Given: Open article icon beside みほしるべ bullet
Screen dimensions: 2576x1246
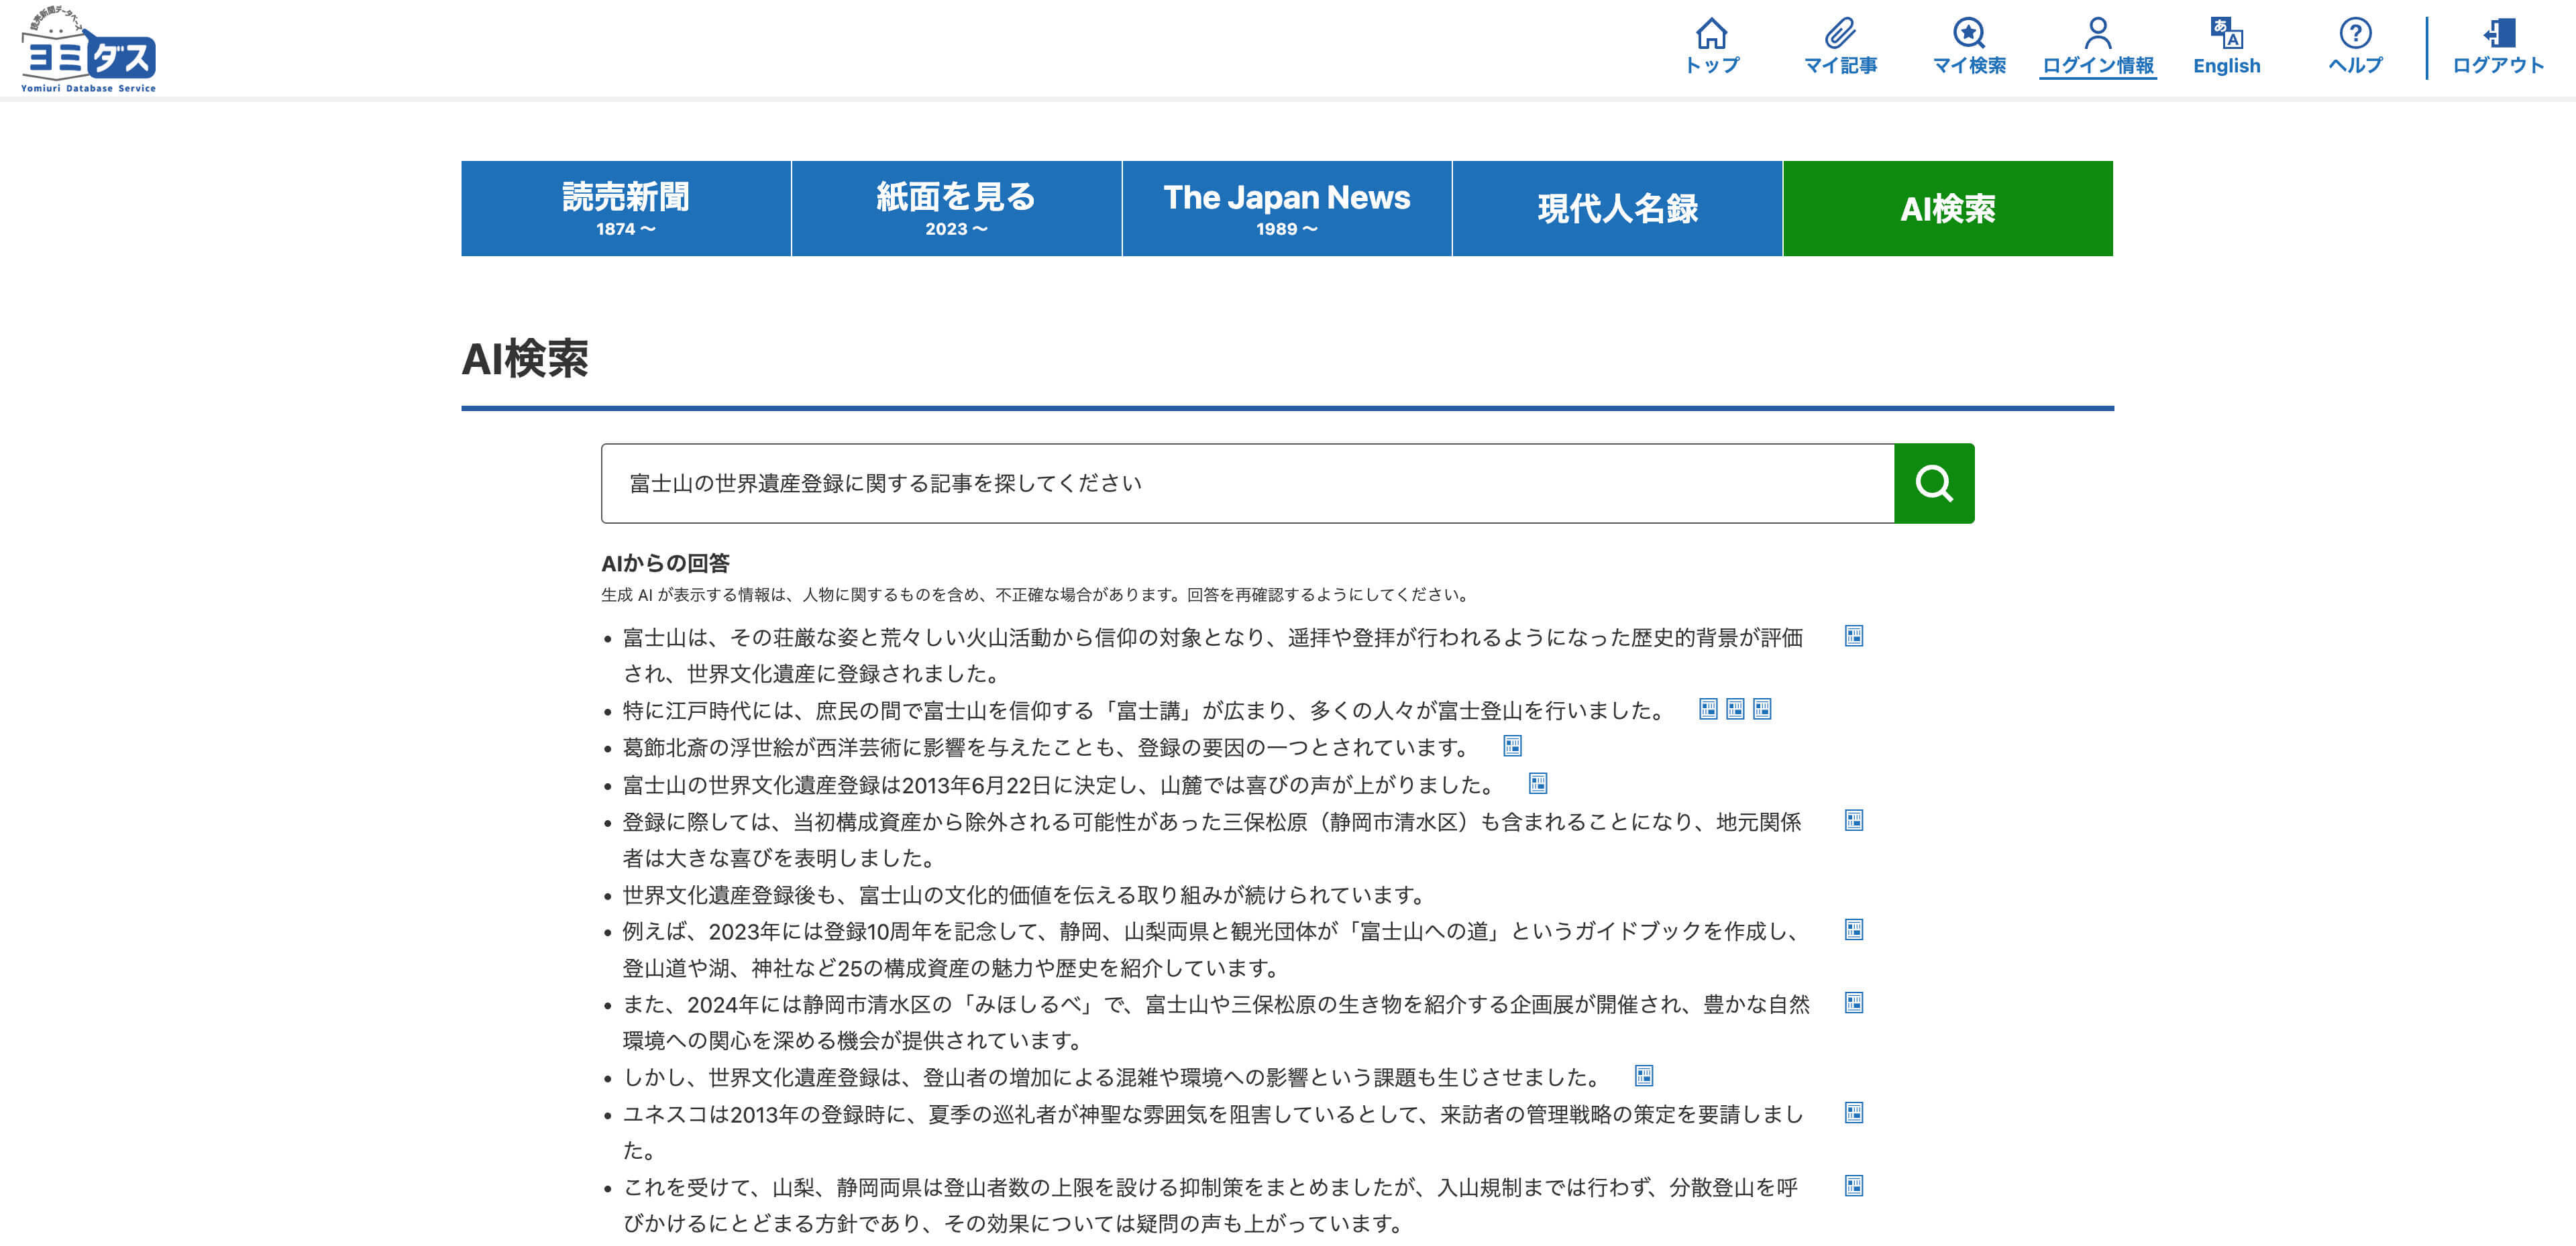Looking at the screenshot, I should 1853,1002.
